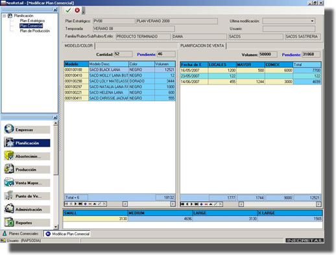336x255 pixels.
Task: Collapse the Planificación tree node
Action: coord(4,16)
